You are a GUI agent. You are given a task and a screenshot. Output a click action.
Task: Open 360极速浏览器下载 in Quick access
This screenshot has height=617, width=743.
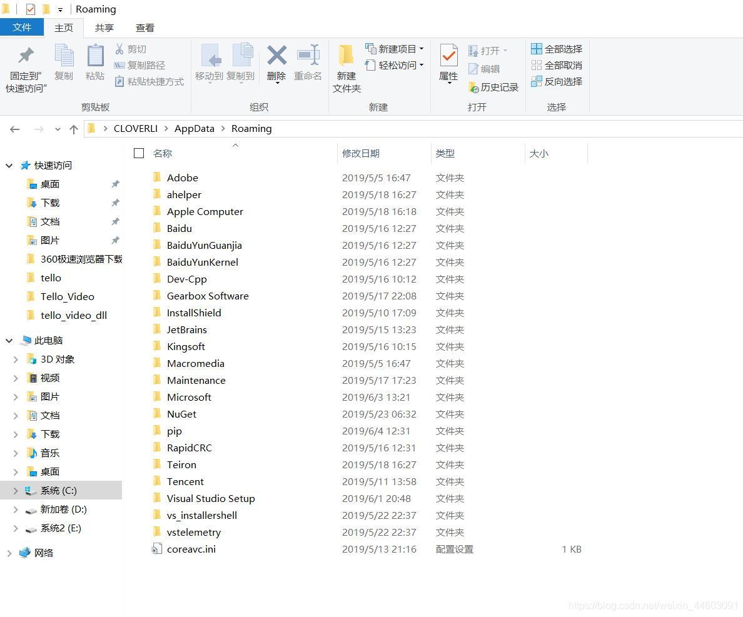point(81,259)
